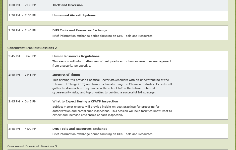The width and height of the screenshot is (236, 150).
Task: Click the Concurrent Breakout Sessions 3 heading
Action: click(x=32, y=146)
